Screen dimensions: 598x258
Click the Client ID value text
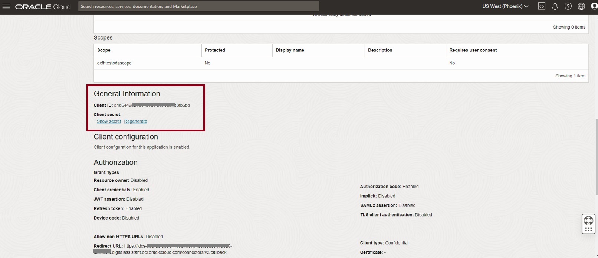[152, 105]
